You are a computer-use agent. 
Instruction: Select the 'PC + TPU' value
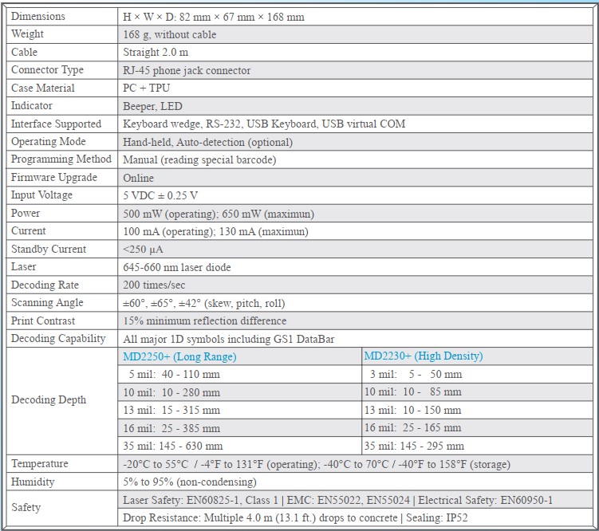tap(146, 88)
